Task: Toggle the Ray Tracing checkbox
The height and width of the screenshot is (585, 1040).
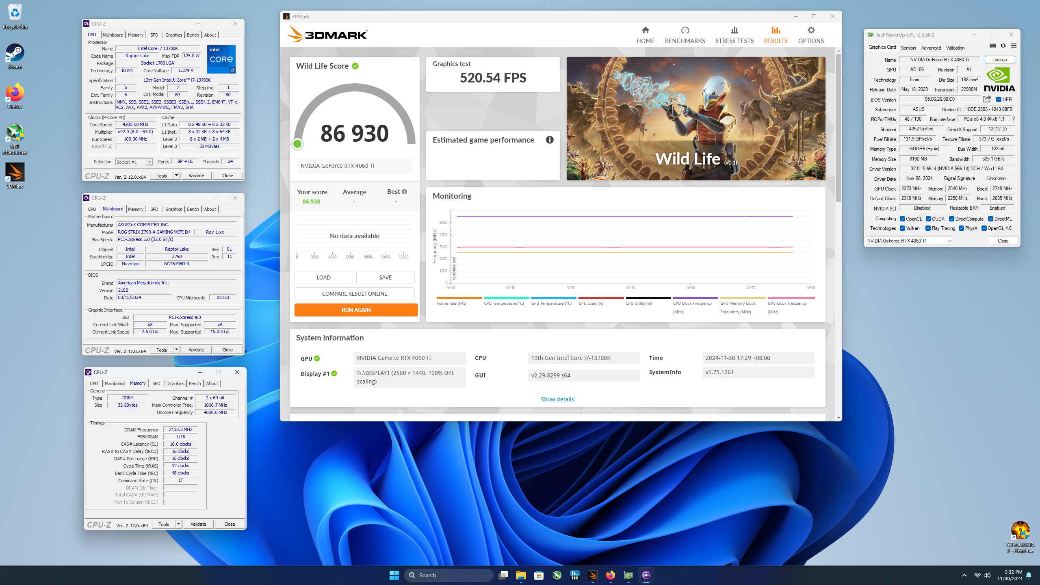Action: (x=928, y=228)
